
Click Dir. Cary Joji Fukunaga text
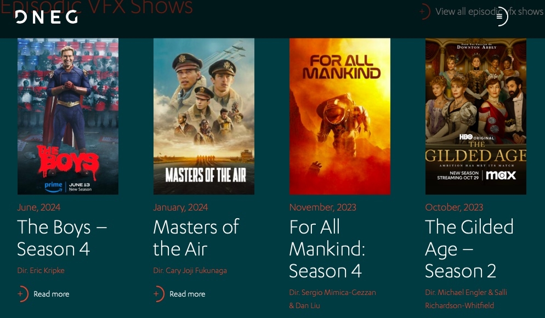click(x=190, y=270)
